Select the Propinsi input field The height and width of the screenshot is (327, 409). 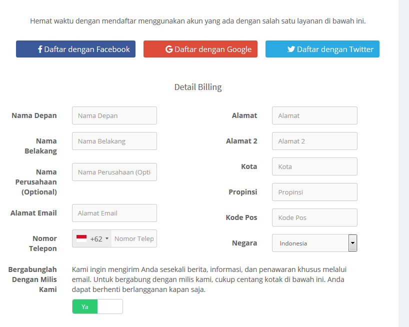coord(314,192)
